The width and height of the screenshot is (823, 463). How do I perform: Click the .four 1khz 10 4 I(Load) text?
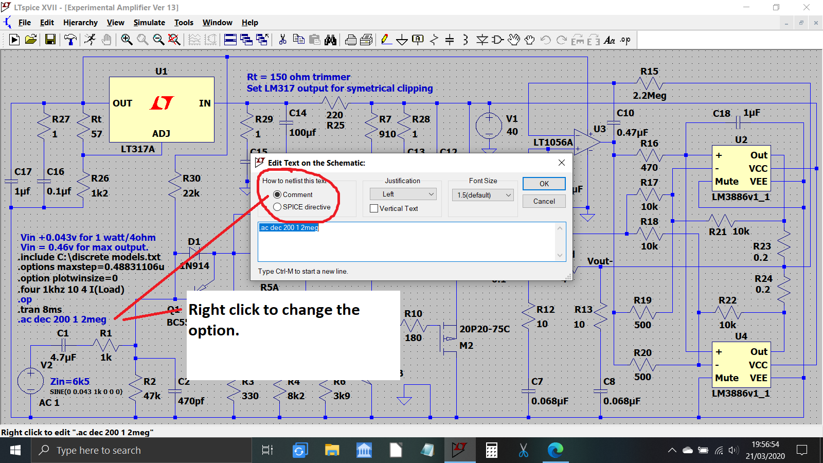click(71, 290)
